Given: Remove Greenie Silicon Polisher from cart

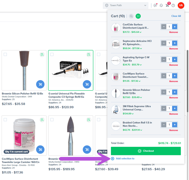Looking at the screenshot, I should coord(173,98).
